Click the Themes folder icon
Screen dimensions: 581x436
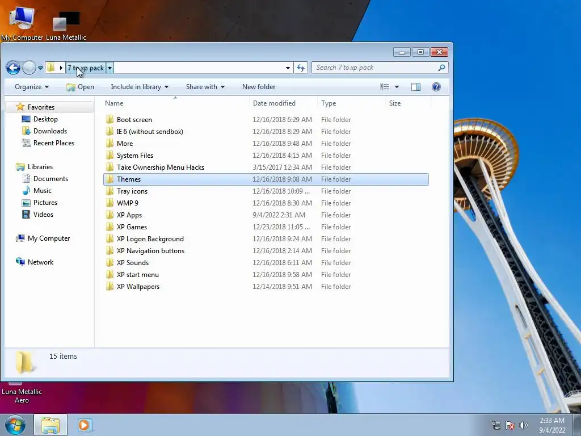tap(110, 179)
